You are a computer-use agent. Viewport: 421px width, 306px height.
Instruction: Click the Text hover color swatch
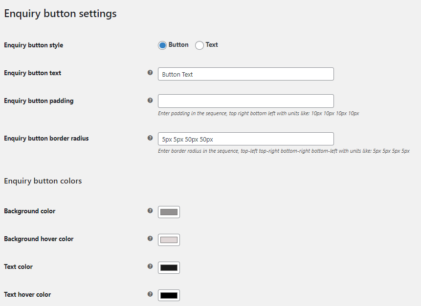pyautogui.click(x=169, y=295)
